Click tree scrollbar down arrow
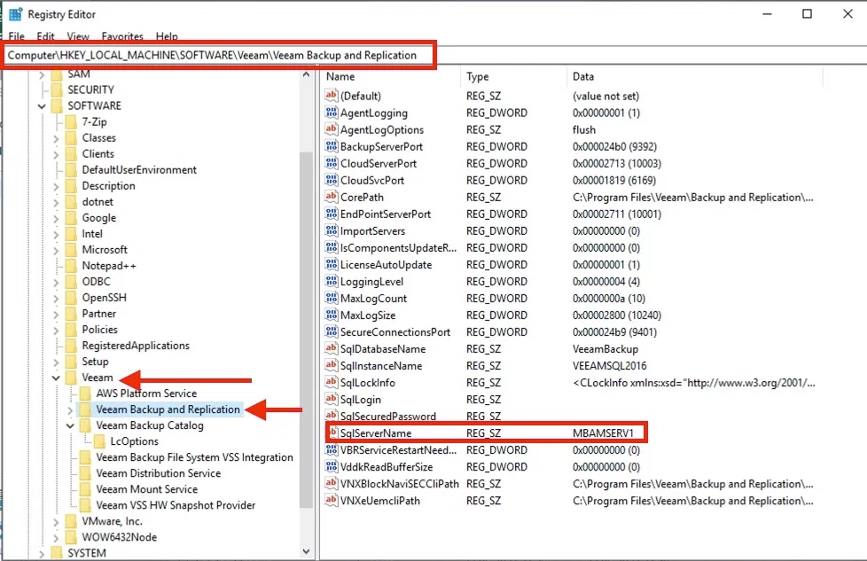Viewport: 867px width, 561px height. point(307,551)
